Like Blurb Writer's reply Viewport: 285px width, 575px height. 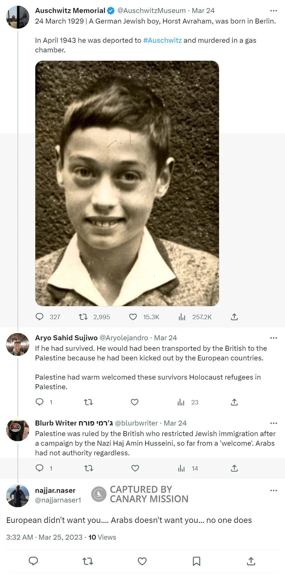click(135, 468)
